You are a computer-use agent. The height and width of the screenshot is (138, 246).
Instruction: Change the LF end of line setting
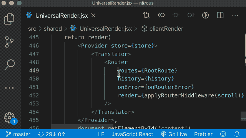(101, 134)
